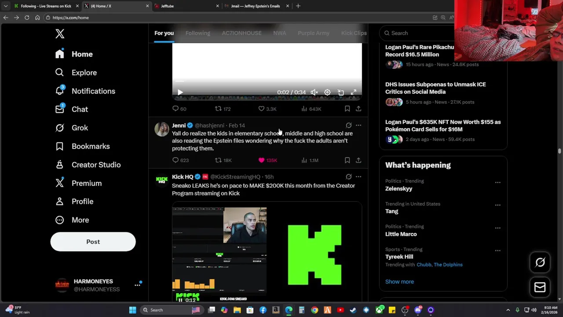
Task: Play the video in the top post
Action: tap(180, 92)
